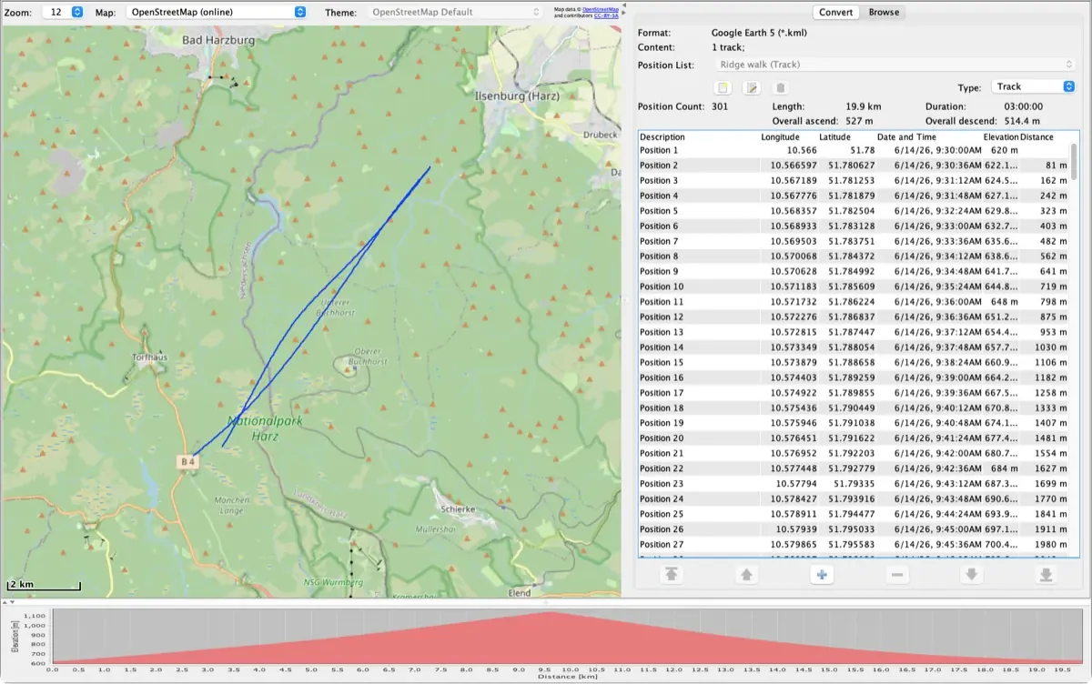Viewport: 1092px width, 684px height.
Task: Select the Position 5 row
Action: (854, 211)
